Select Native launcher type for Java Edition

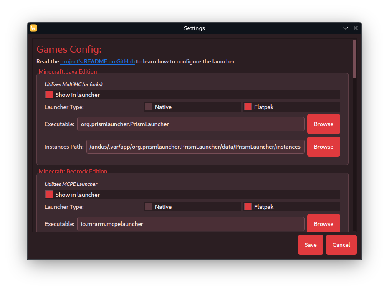(x=192, y=107)
